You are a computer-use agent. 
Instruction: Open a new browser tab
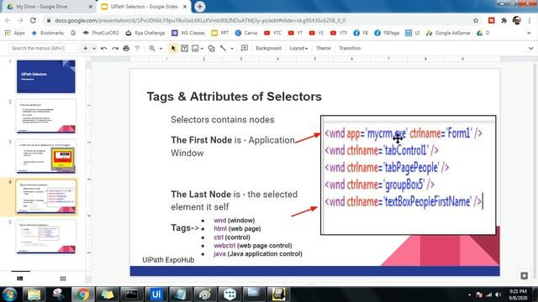[200, 7]
